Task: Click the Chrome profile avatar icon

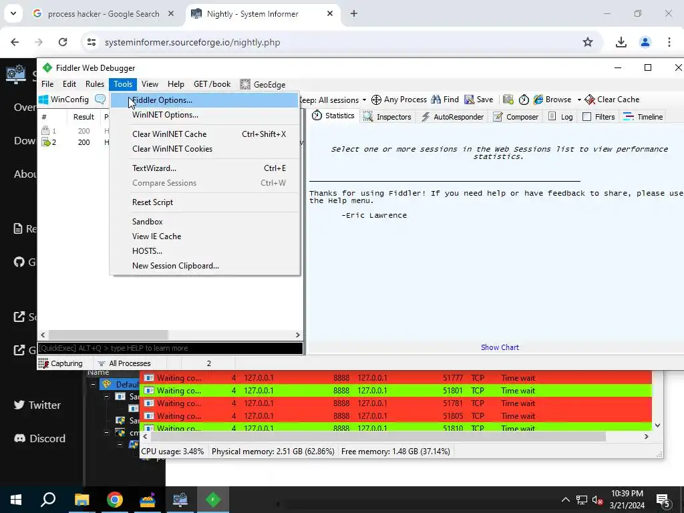Action: [x=645, y=42]
